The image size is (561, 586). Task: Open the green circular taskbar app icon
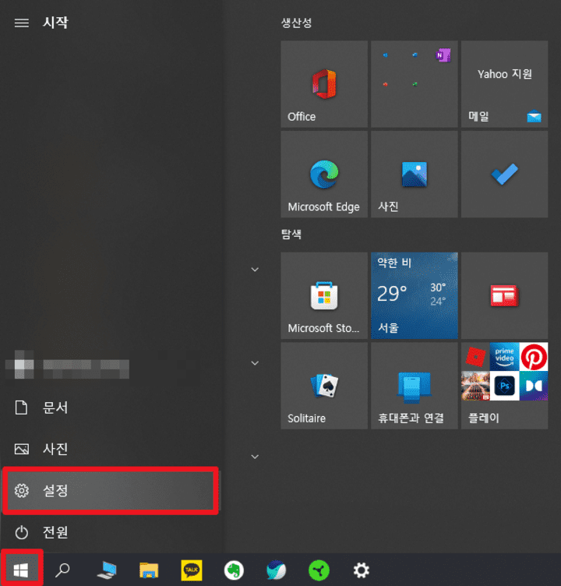pyautogui.click(x=319, y=570)
